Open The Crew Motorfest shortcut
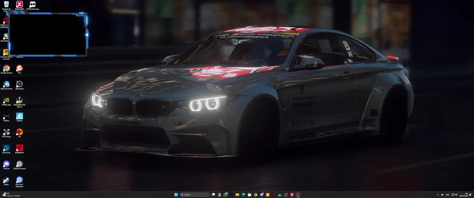This screenshot has height=198, width=474. 19,182
